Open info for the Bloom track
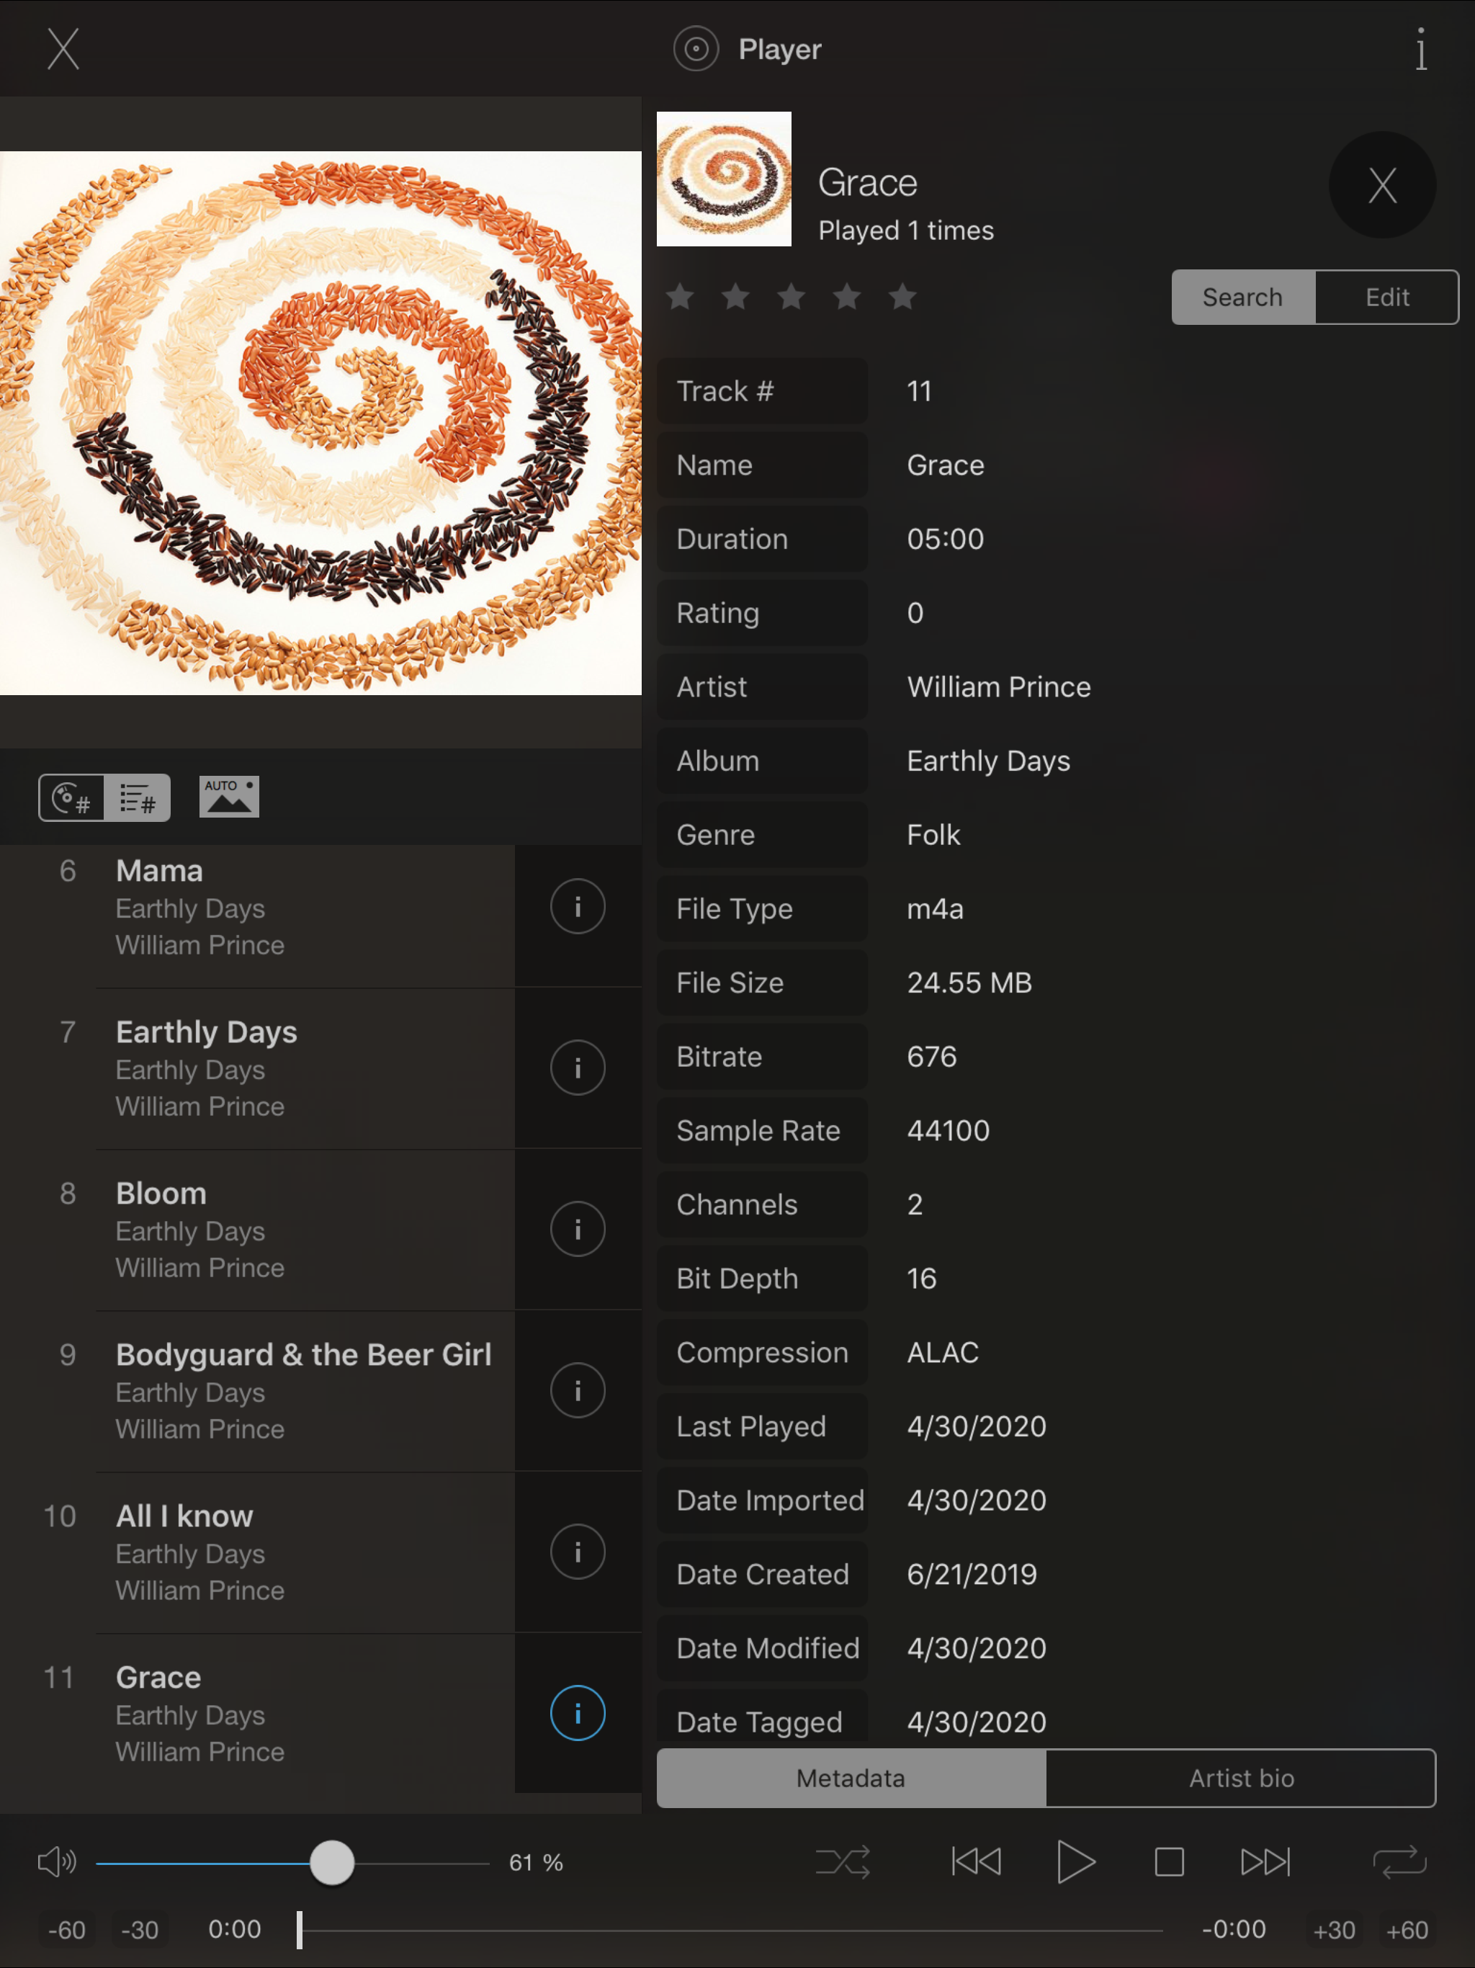The image size is (1475, 1968). (578, 1229)
